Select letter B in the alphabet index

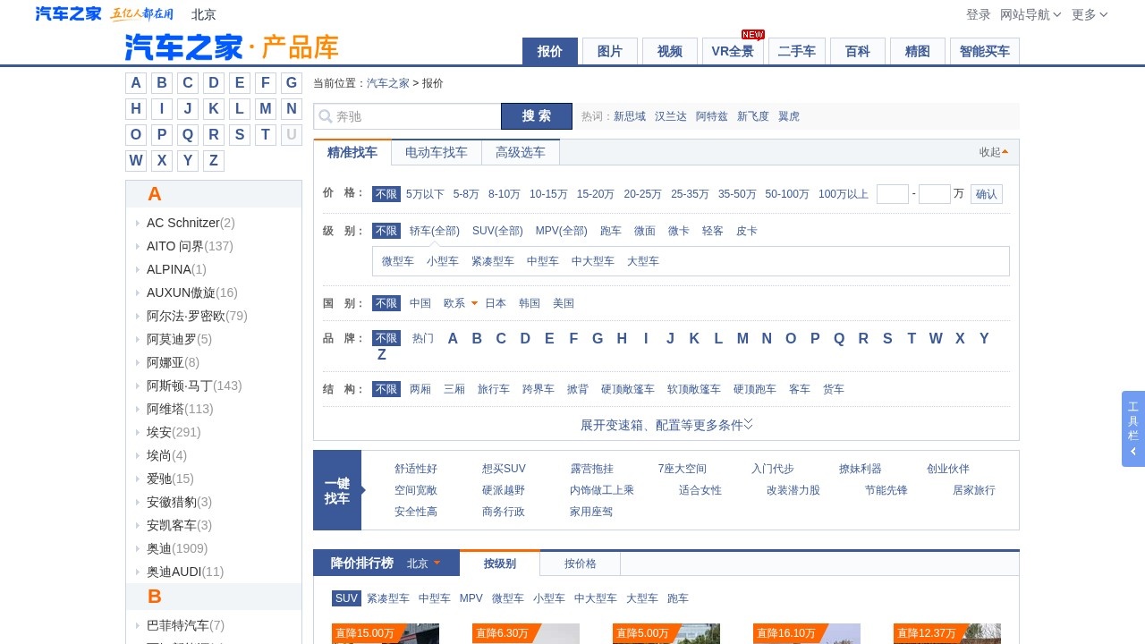pyautogui.click(x=162, y=83)
